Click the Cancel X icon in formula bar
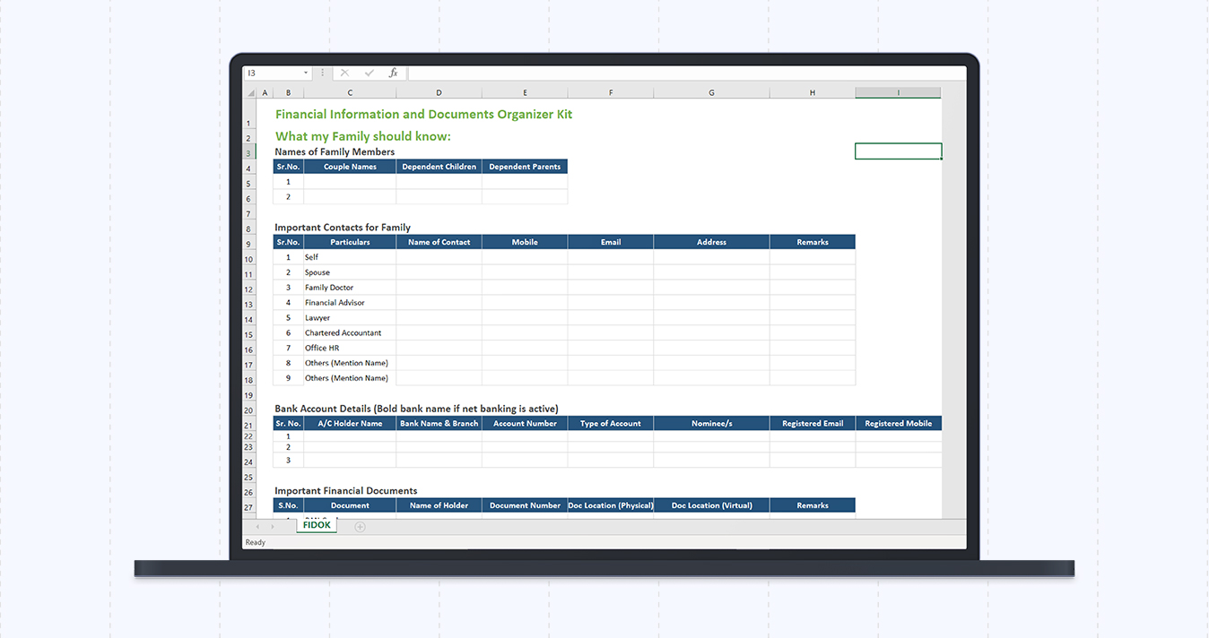Screen dimensions: 1209x638 tap(344, 73)
